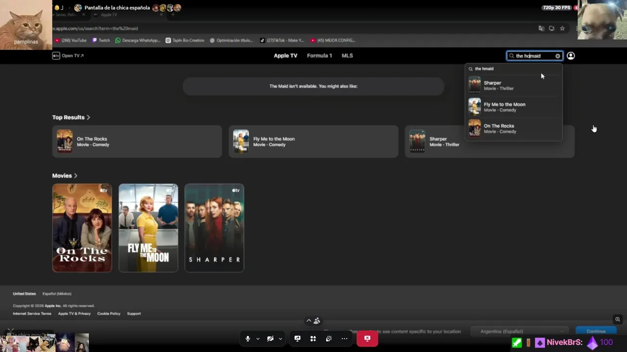The image size is (627, 352).
Task: Switch language to Español (México)
Action: (57, 294)
